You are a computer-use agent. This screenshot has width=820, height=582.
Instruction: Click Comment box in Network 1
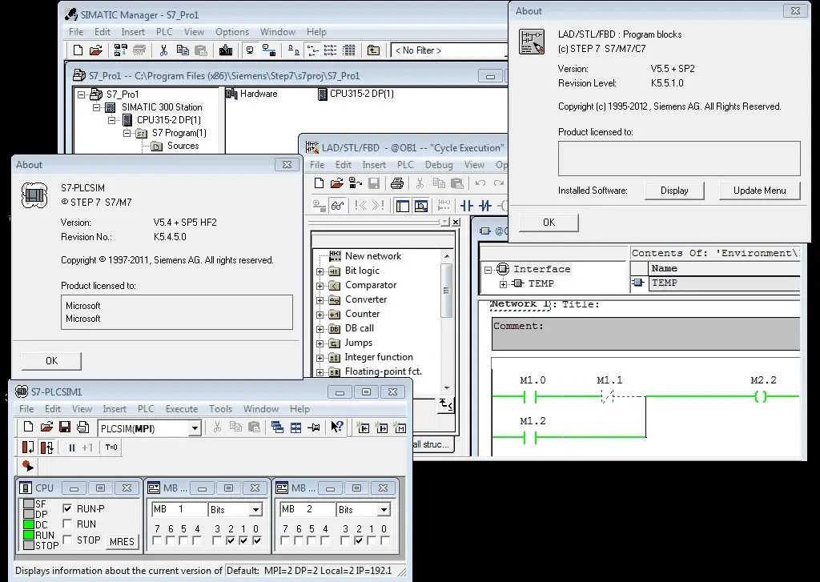[646, 333]
